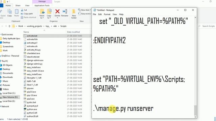The width and height of the screenshot is (216, 121).
Task: Open Notepad Format menu
Action: [107, 14]
